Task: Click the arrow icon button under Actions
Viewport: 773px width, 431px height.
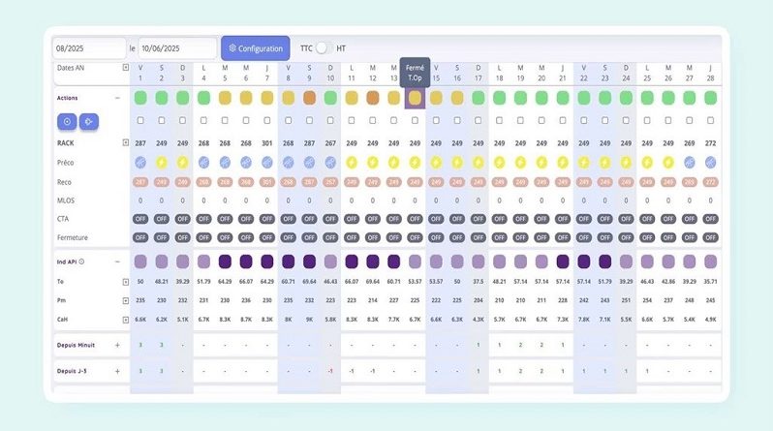Action: pyautogui.click(x=89, y=121)
